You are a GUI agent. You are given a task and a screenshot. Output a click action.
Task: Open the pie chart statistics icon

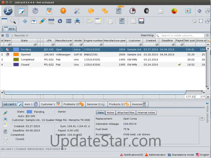click(x=174, y=11)
